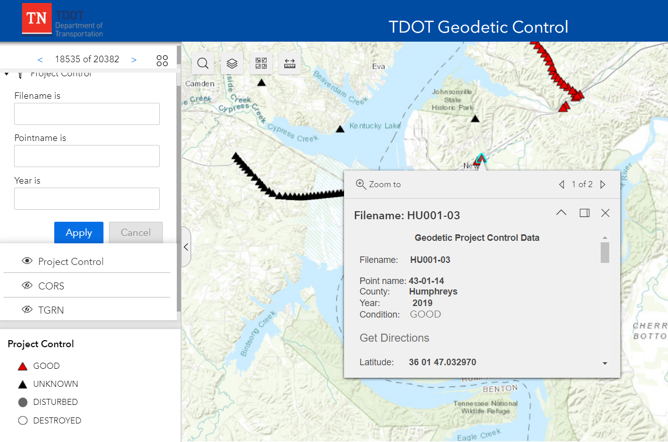Dock the popup panel
This screenshot has width=668, height=442.
pyautogui.click(x=584, y=213)
